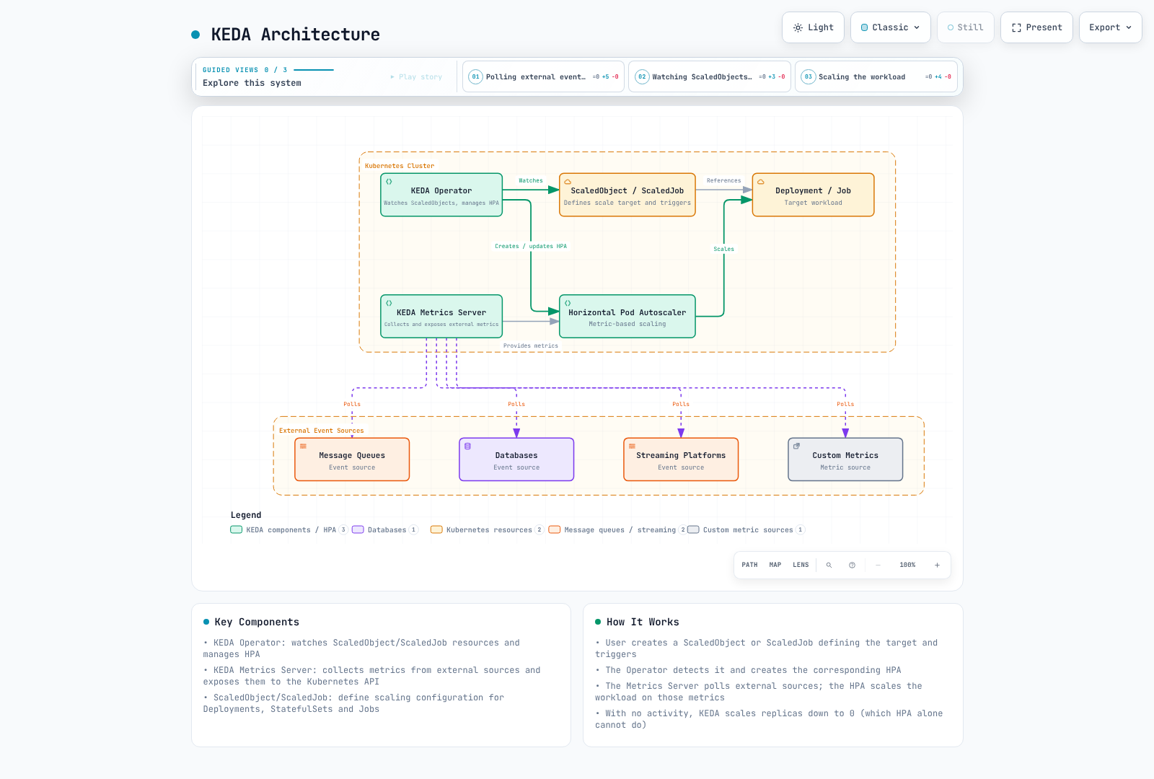Click the 'Kubernetes Cluster' group label

[400, 166]
